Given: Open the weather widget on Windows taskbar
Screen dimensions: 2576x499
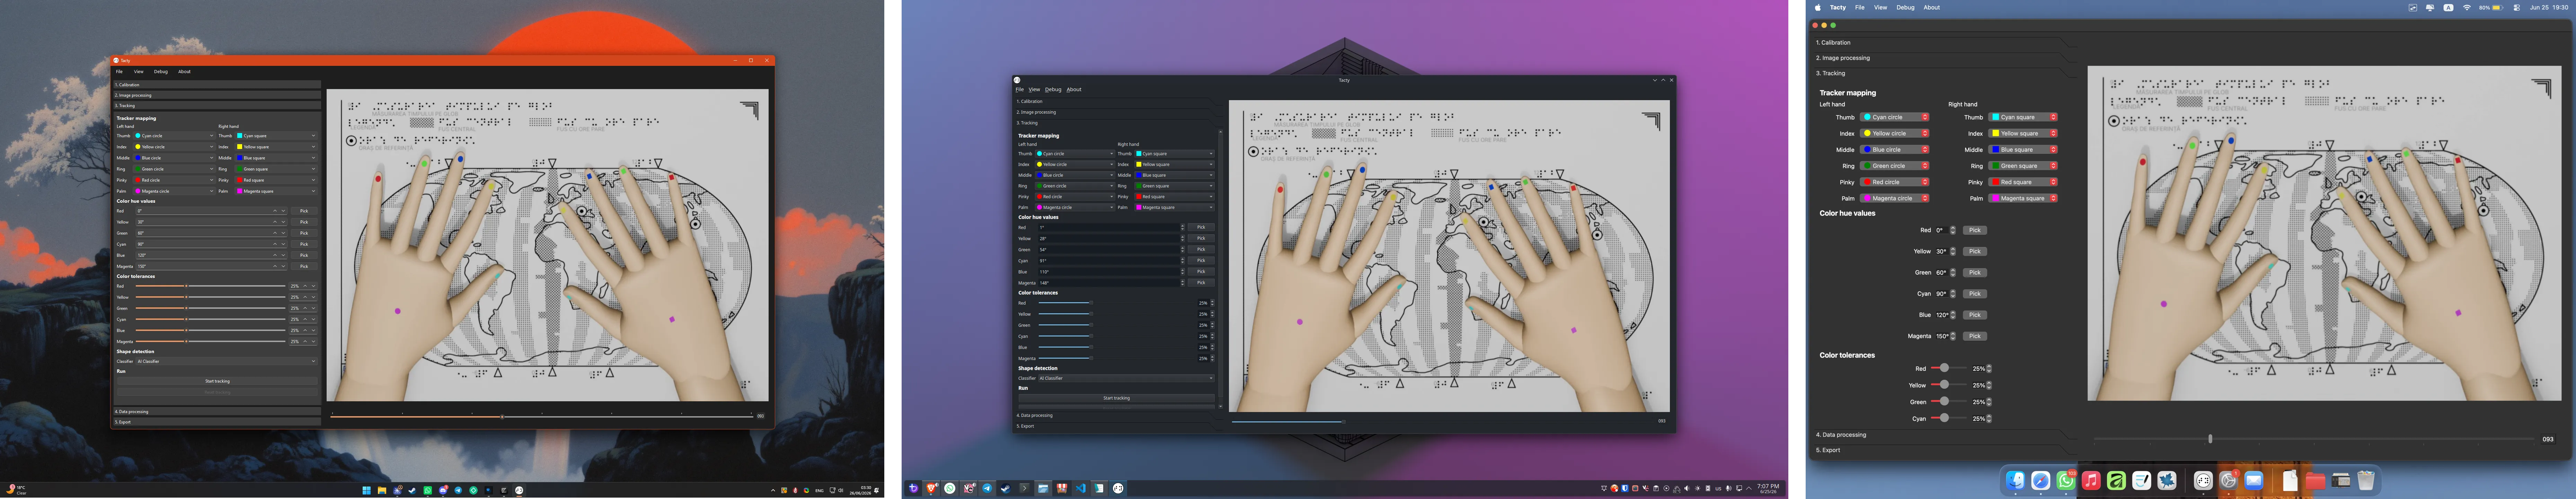Looking at the screenshot, I should [x=16, y=490].
